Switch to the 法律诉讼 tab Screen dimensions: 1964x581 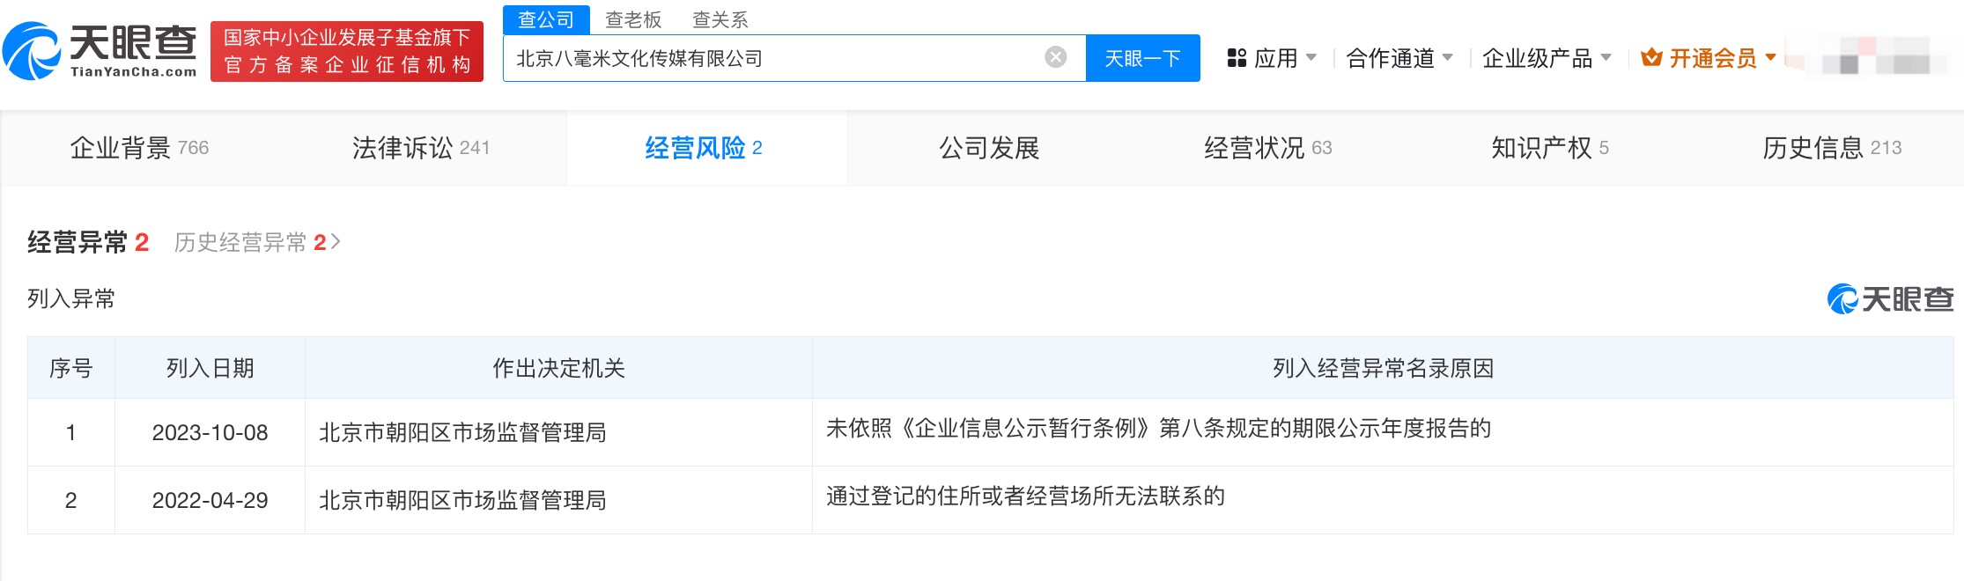coord(421,148)
